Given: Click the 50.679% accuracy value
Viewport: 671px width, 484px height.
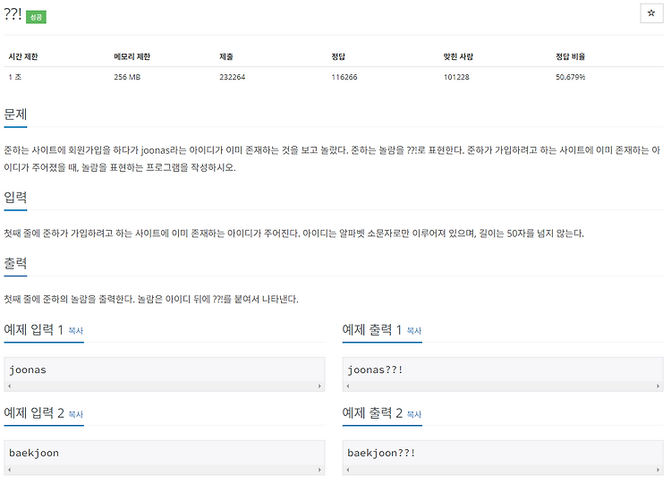Looking at the screenshot, I should click(570, 77).
